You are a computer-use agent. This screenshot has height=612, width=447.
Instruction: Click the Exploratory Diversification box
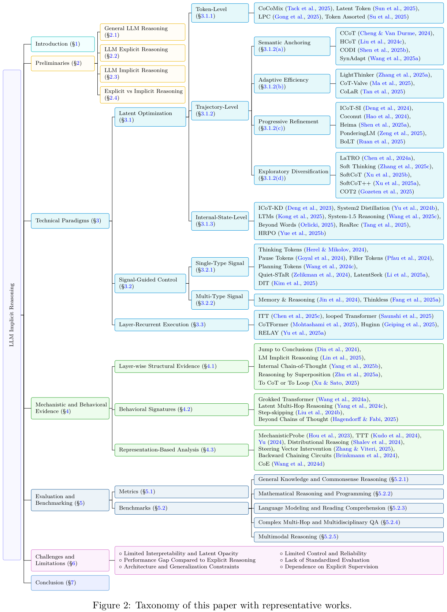pyautogui.click(x=292, y=175)
